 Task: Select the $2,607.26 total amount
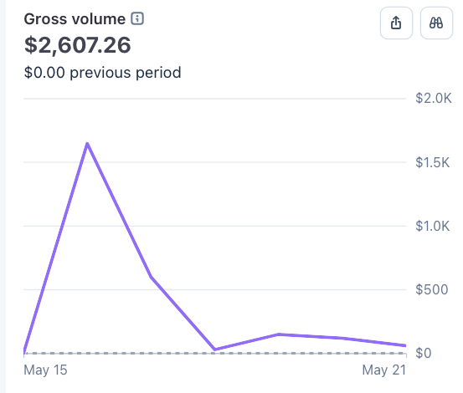click(77, 45)
